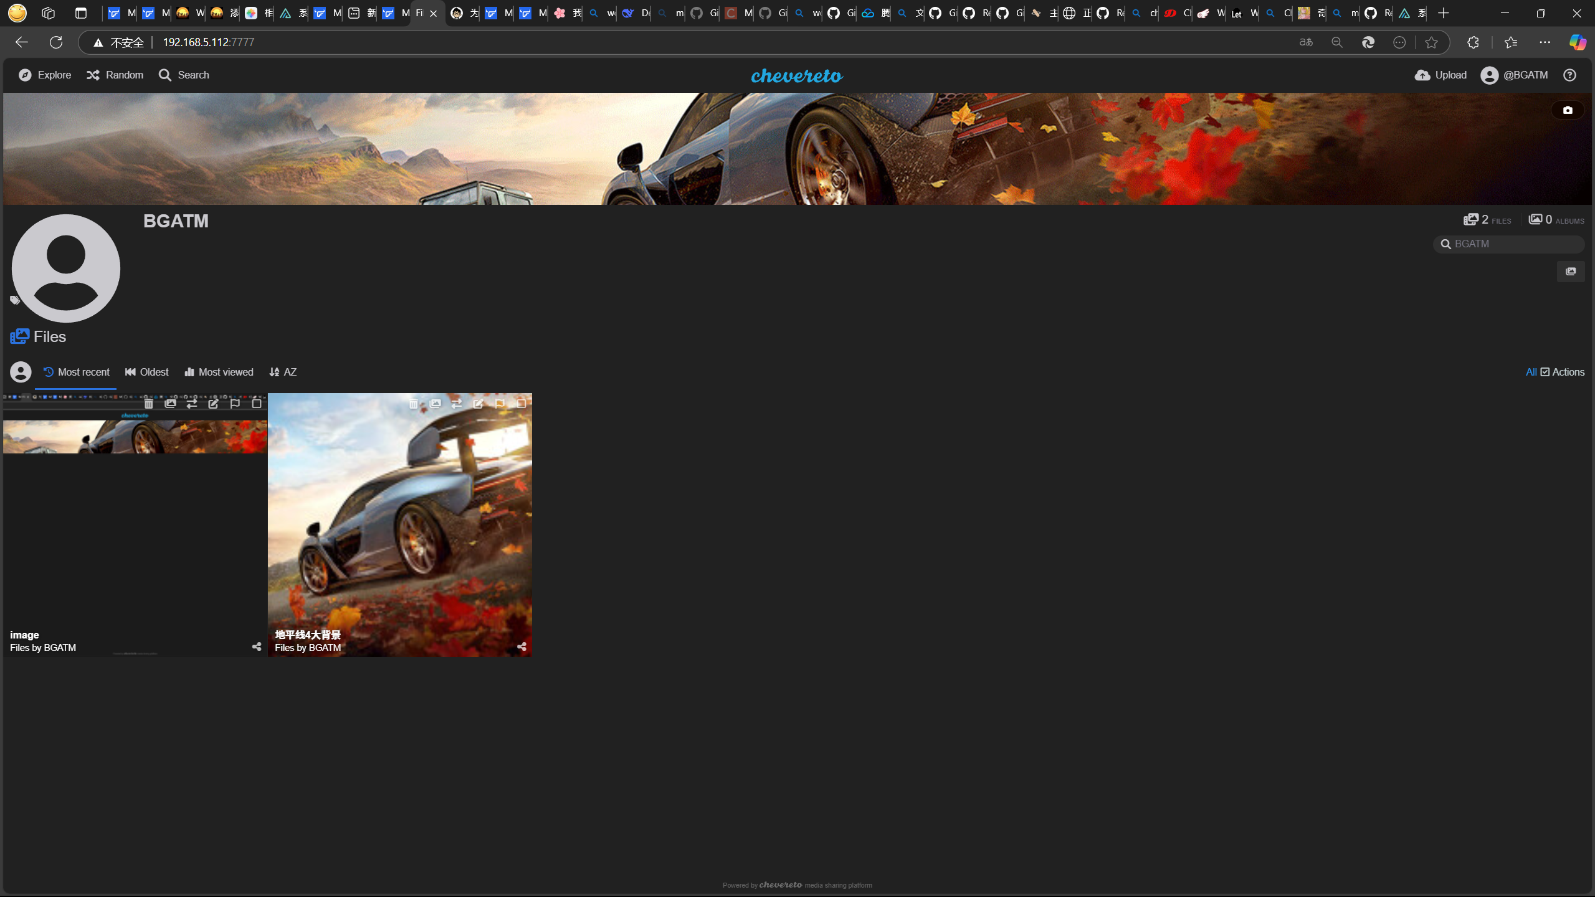
Task: Switch to the Most viewed tab
Action: pos(219,372)
